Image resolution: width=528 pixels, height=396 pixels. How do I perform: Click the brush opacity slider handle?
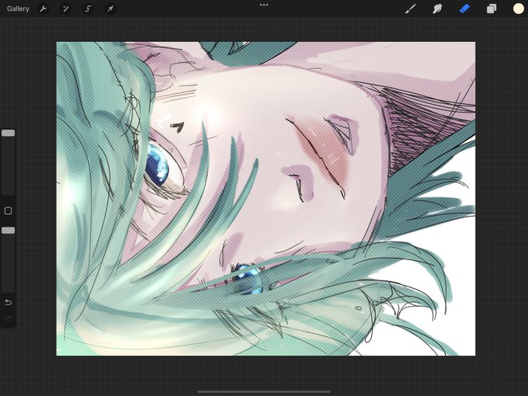tap(8, 231)
